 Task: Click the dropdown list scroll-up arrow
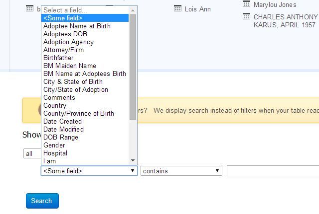point(133,10)
